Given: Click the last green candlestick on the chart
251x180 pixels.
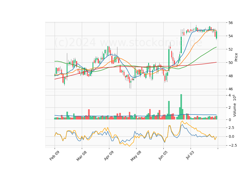Looking at the screenshot, I should pos(216,35).
